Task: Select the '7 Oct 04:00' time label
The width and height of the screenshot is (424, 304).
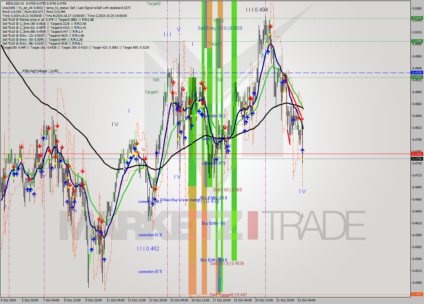Action: (51, 300)
